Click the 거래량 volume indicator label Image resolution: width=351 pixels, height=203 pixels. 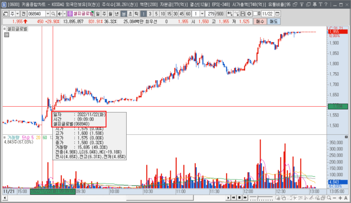(x=14, y=138)
